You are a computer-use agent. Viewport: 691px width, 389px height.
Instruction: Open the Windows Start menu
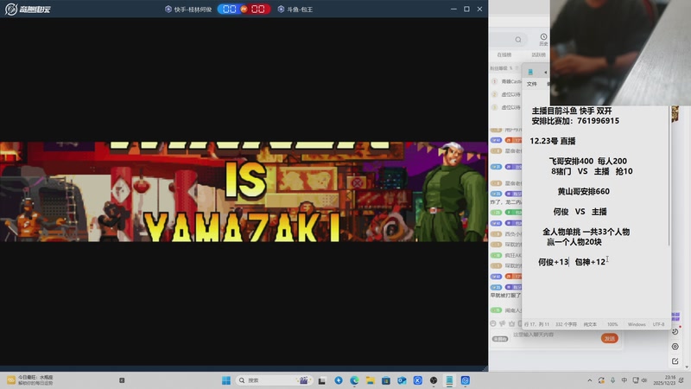(226, 380)
